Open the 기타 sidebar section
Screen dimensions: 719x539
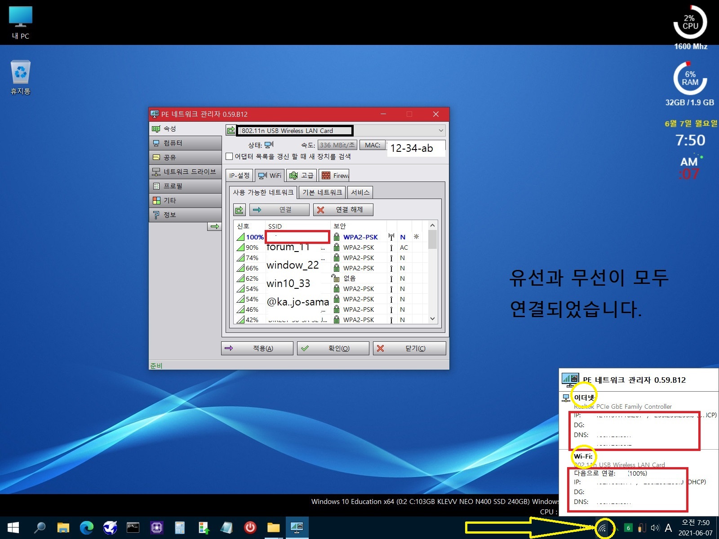click(185, 200)
